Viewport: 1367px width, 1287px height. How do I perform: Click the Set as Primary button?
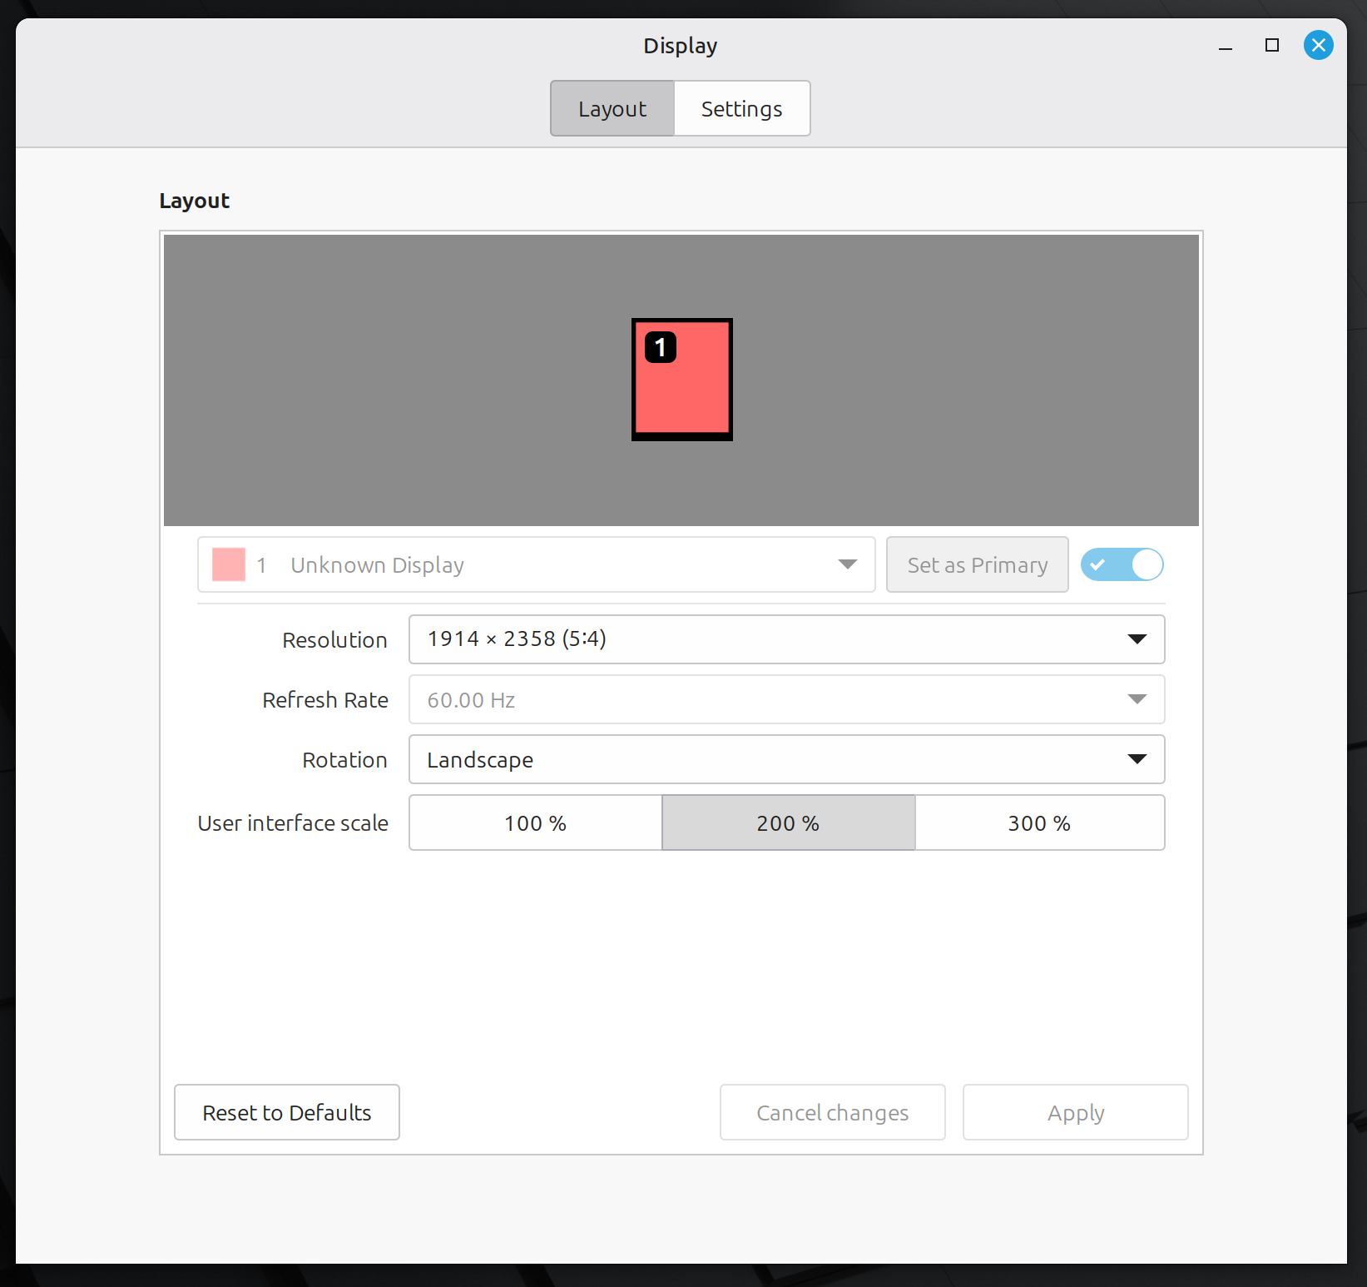[977, 565]
